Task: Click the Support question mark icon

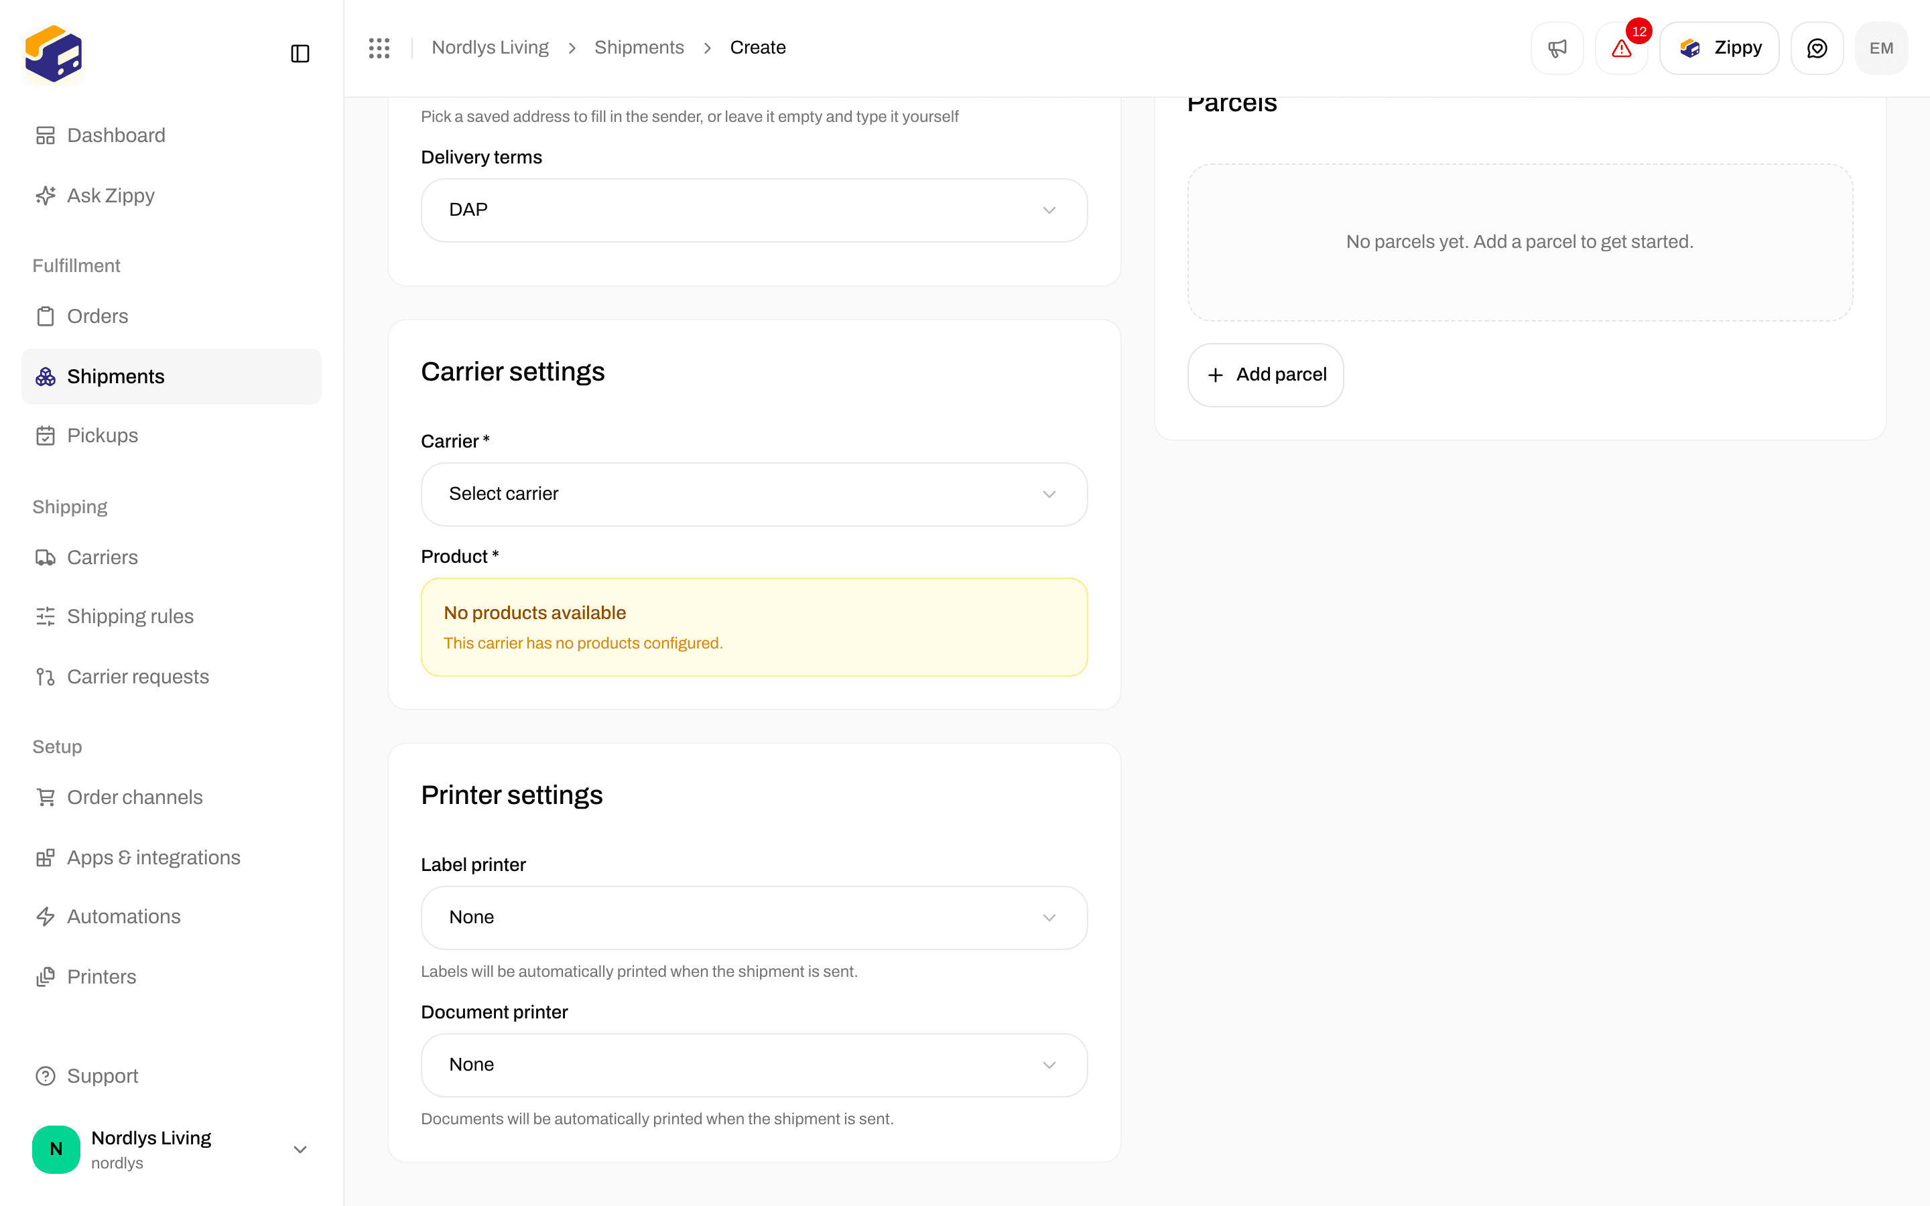Action: (46, 1076)
